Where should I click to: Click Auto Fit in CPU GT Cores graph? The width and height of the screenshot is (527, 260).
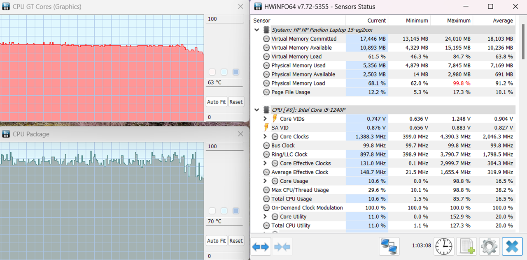point(216,102)
